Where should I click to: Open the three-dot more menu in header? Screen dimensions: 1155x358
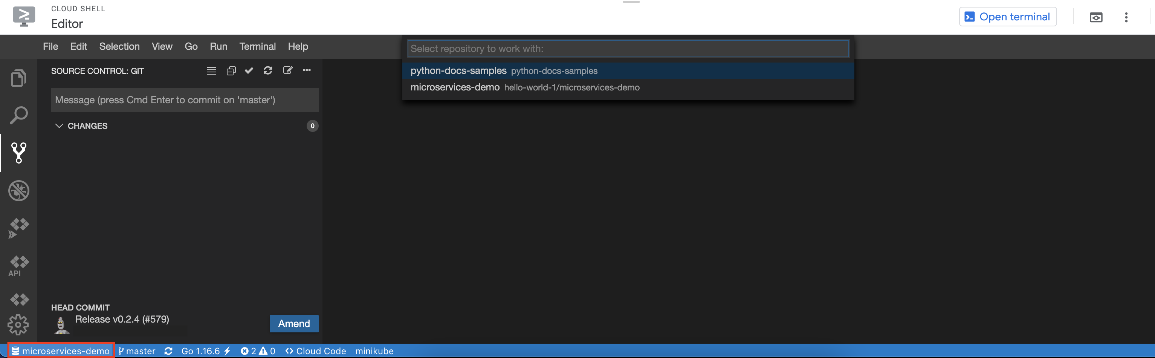click(1126, 17)
